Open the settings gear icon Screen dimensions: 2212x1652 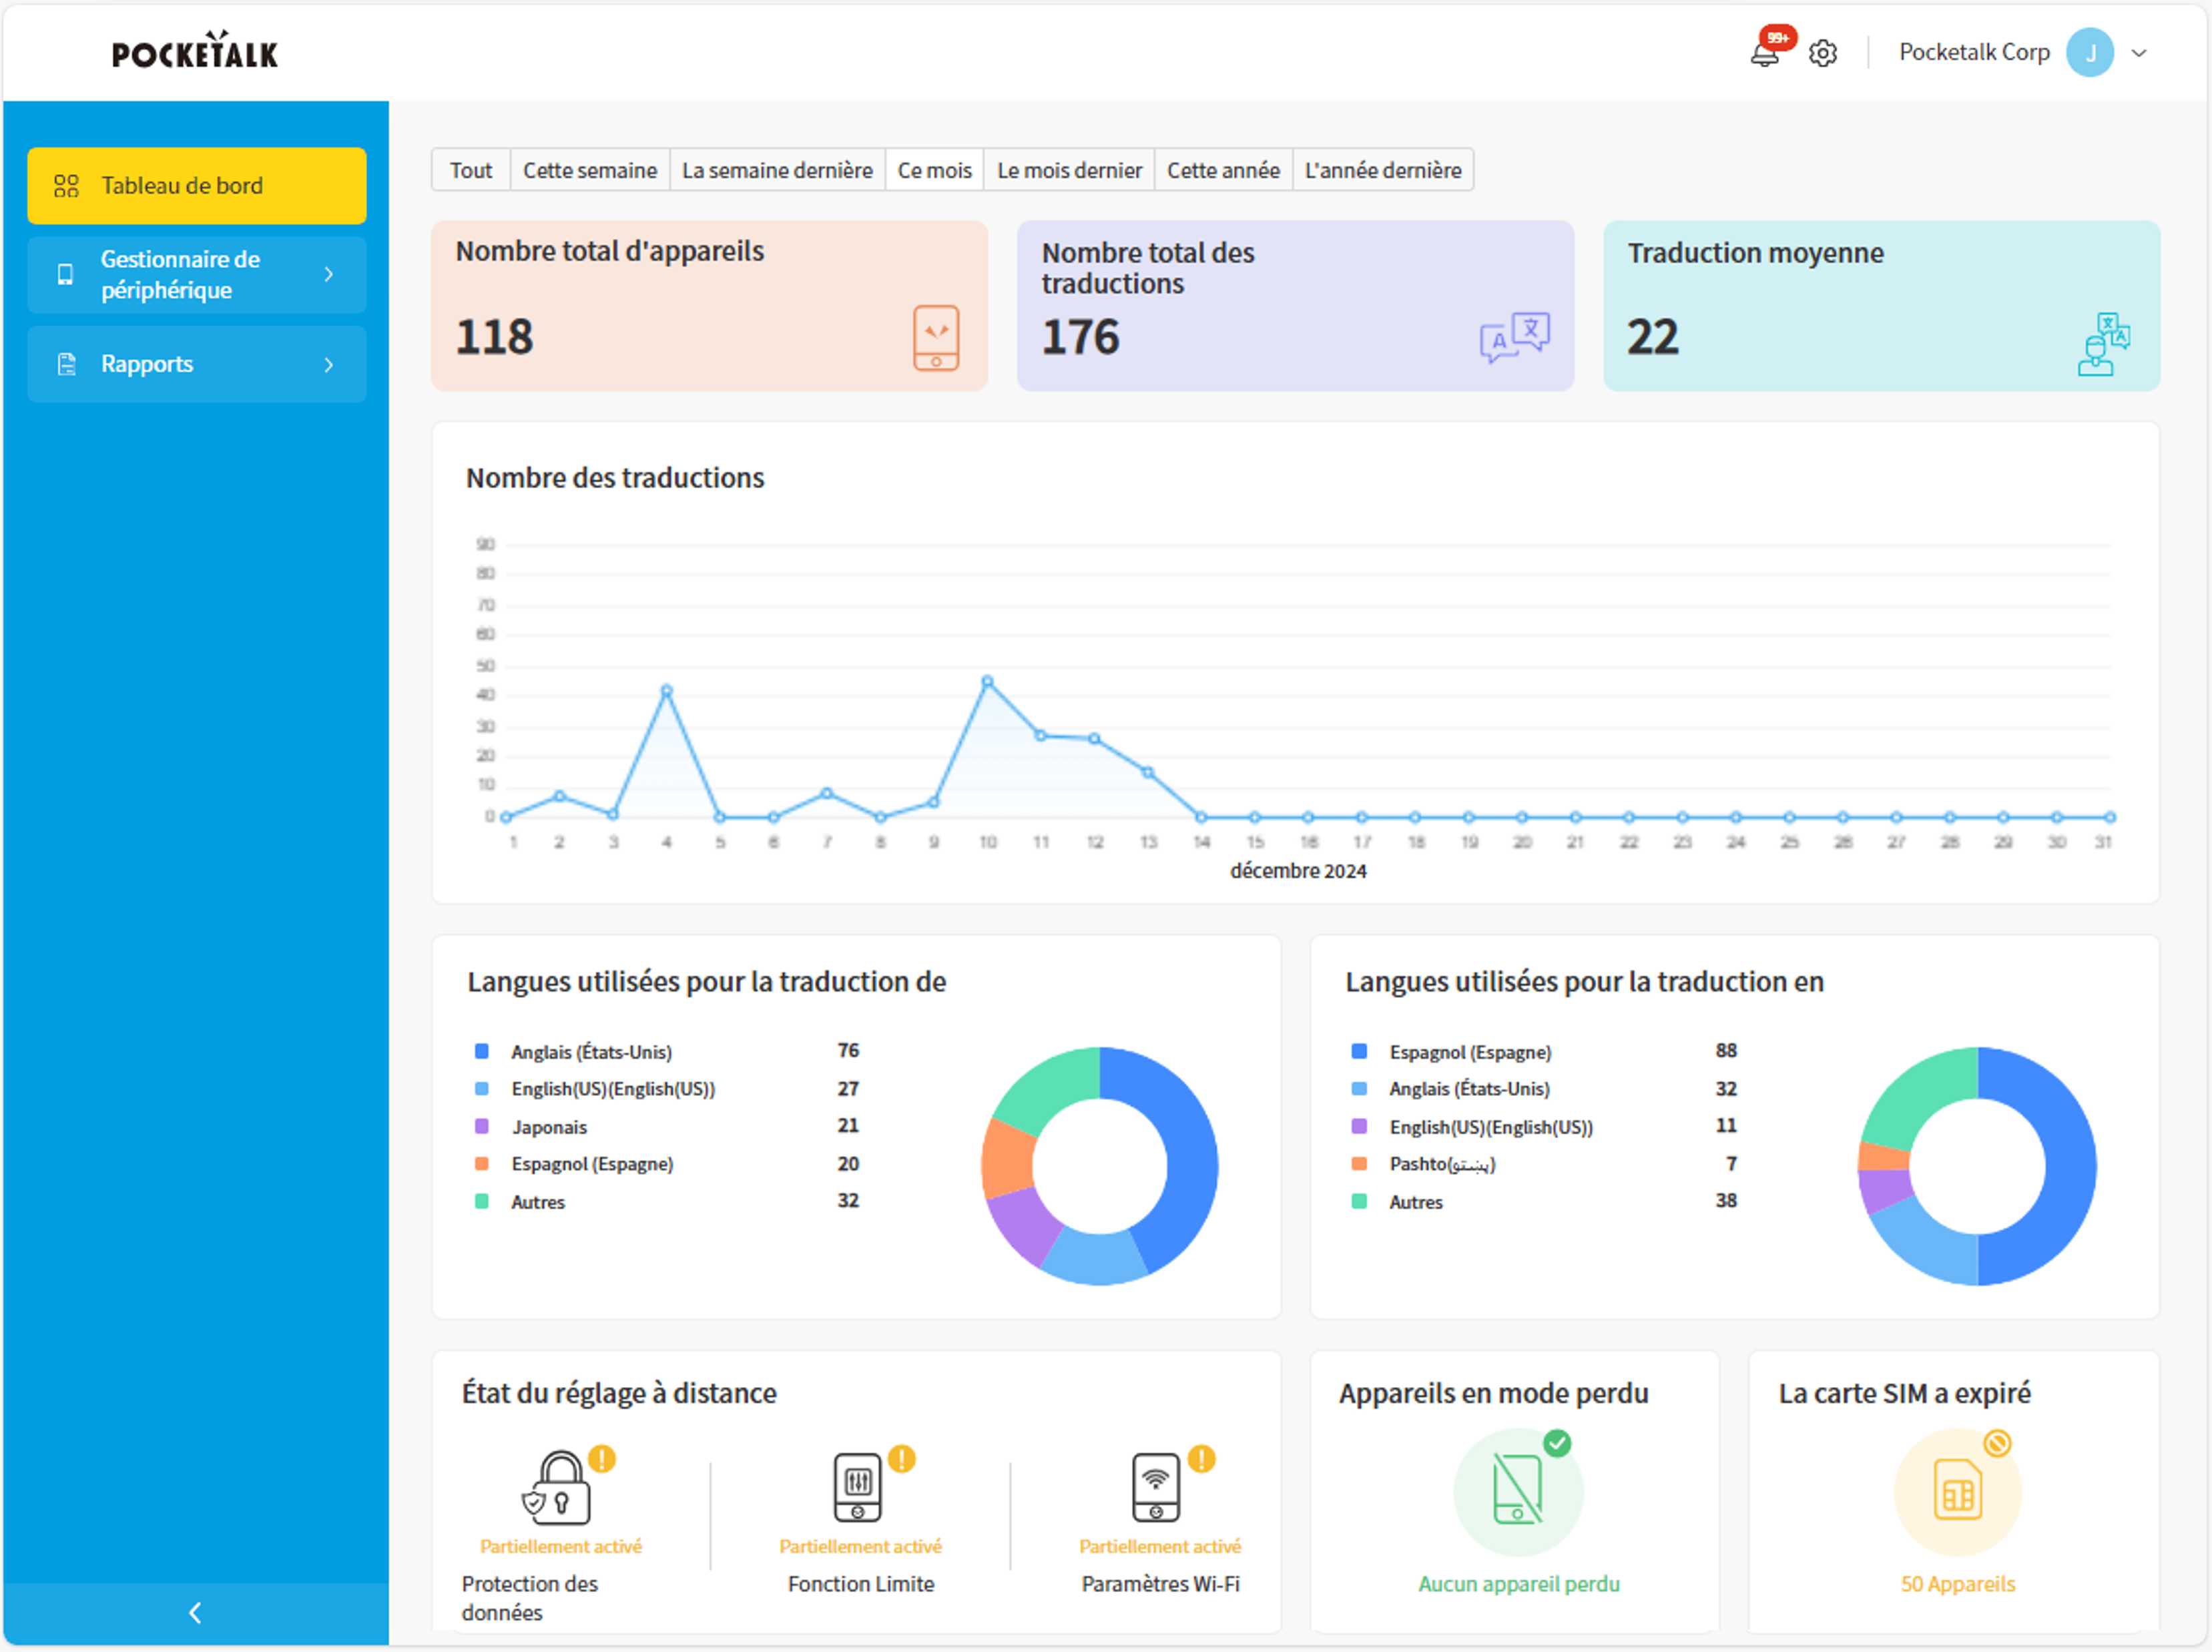tap(1823, 53)
